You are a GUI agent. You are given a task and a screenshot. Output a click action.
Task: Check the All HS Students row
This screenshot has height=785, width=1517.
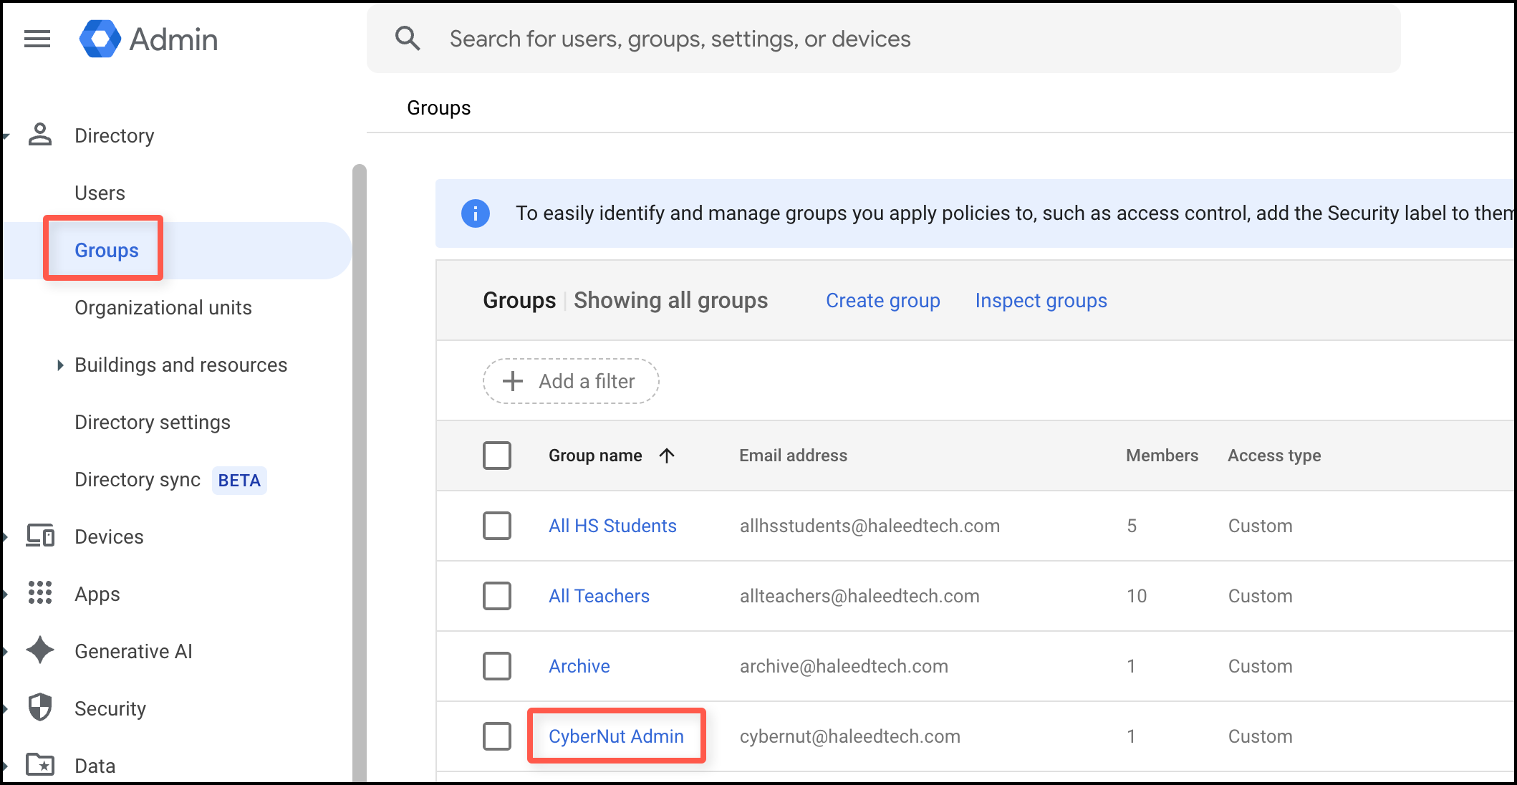tap(497, 526)
